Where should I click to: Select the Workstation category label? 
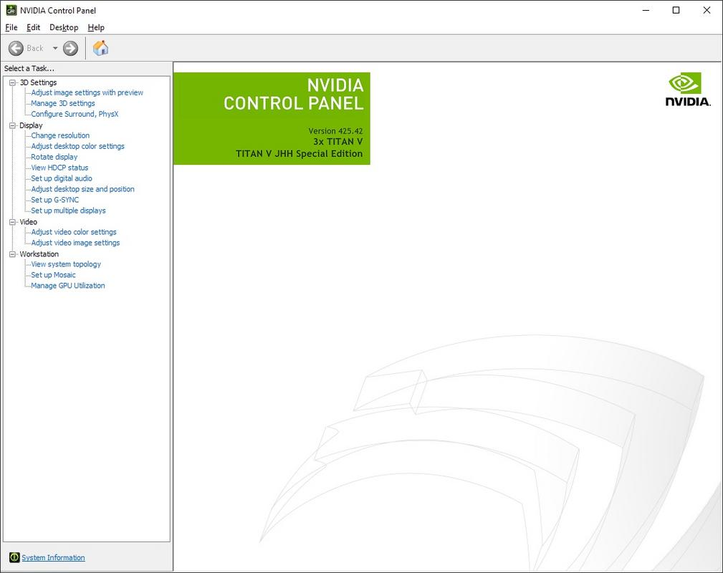(x=39, y=254)
